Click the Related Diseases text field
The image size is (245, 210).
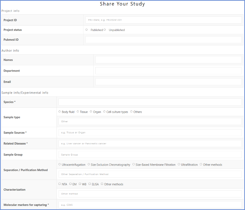pyautogui.click(x=150, y=143)
